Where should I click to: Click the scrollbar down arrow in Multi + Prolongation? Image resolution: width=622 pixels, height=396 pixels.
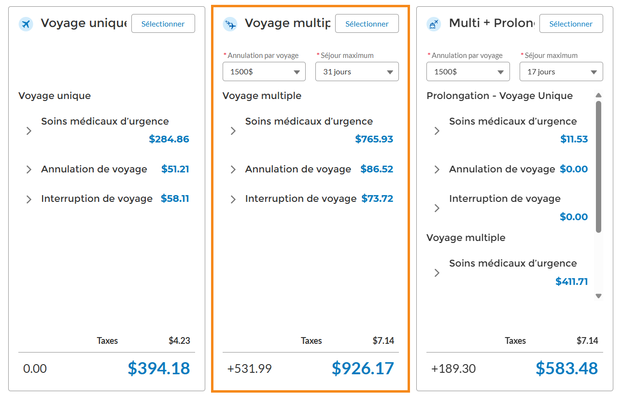pos(599,296)
